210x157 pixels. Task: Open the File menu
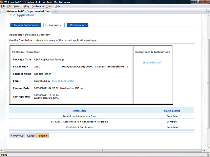click(x=3, y=6)
